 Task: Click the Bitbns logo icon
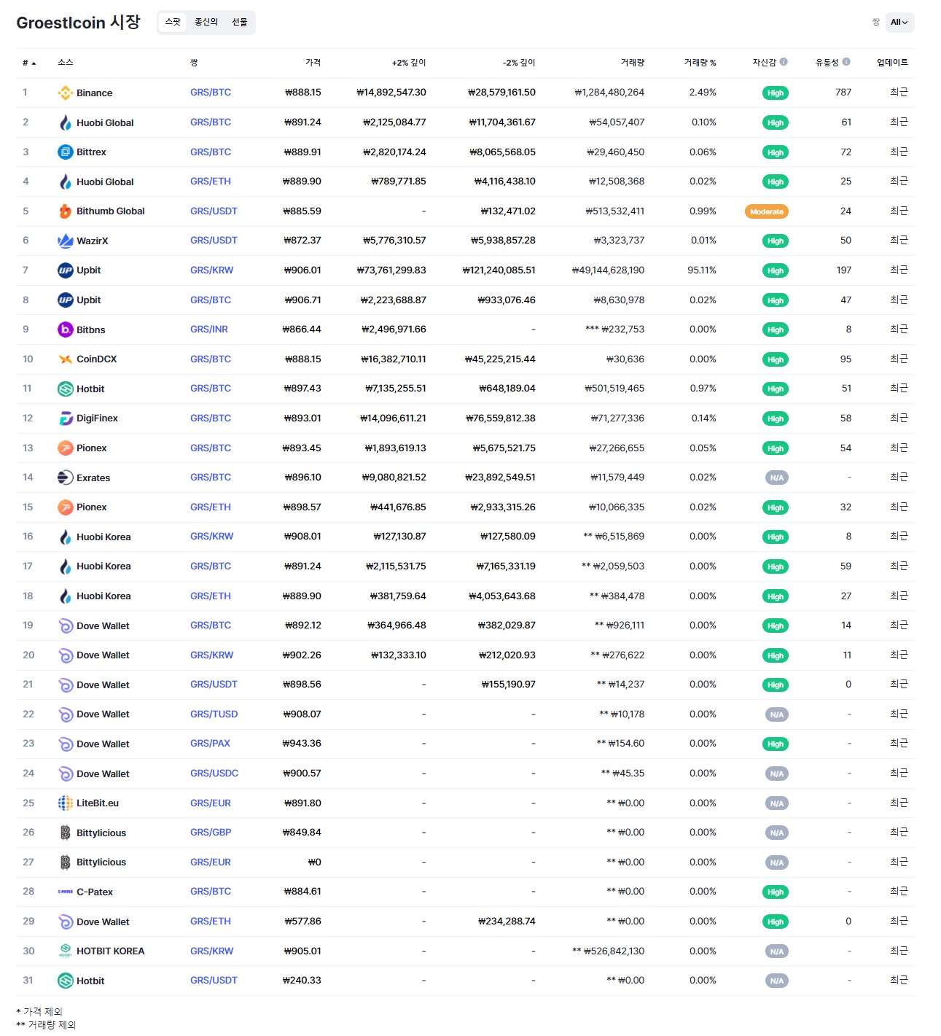click(x=65, y=330)
